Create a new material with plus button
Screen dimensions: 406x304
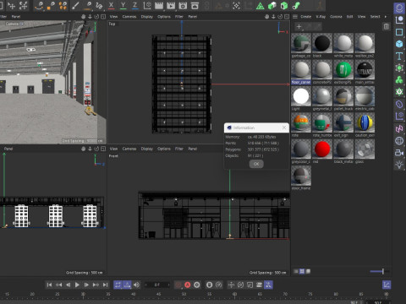click(x=299, y=27)
